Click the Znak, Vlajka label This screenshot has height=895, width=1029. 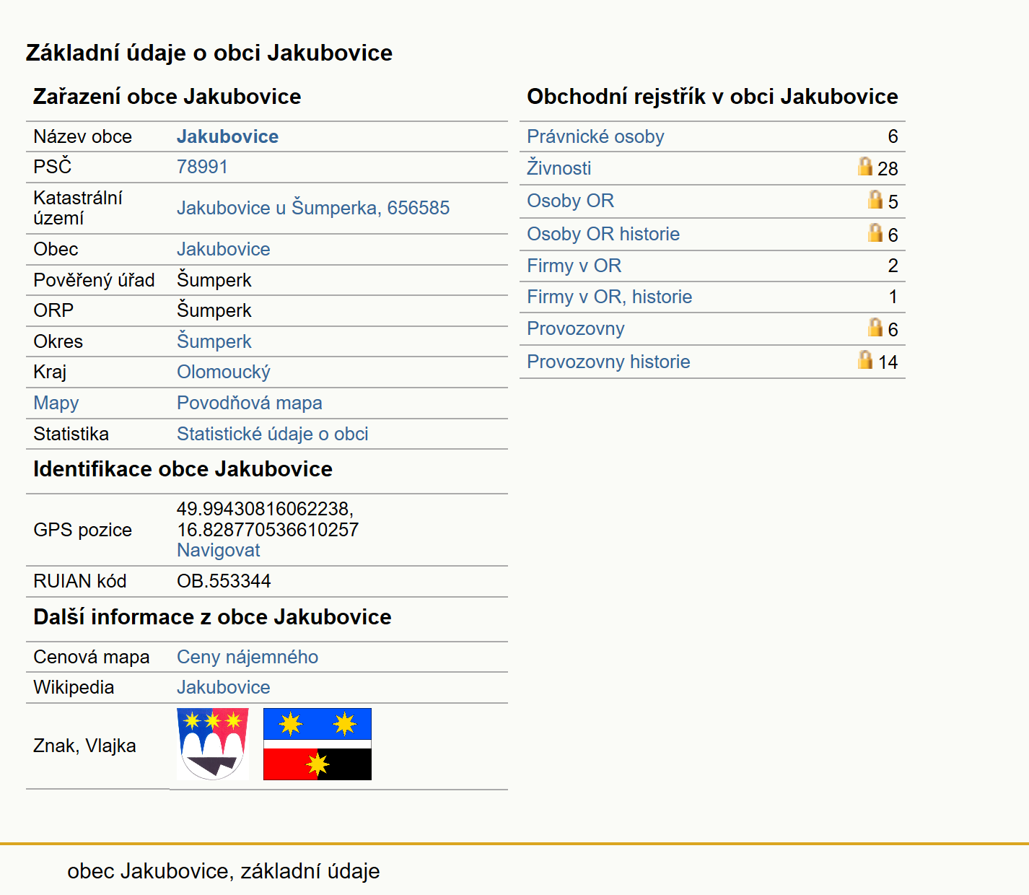click(84, 746)
